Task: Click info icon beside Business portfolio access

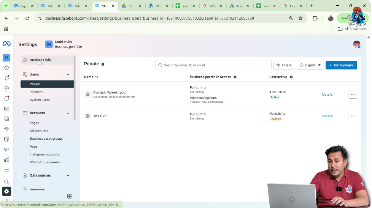Action: click(235, 77)
